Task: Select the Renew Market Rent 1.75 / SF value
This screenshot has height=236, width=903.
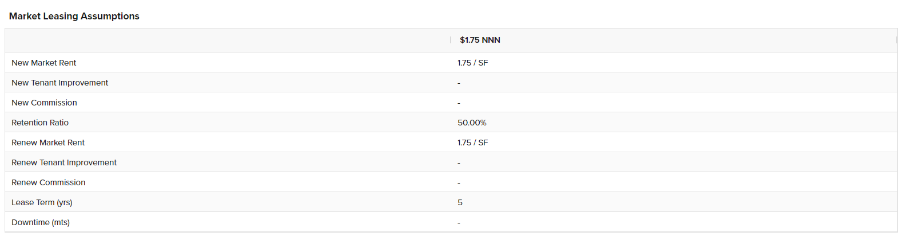Action: coord(472,143)
